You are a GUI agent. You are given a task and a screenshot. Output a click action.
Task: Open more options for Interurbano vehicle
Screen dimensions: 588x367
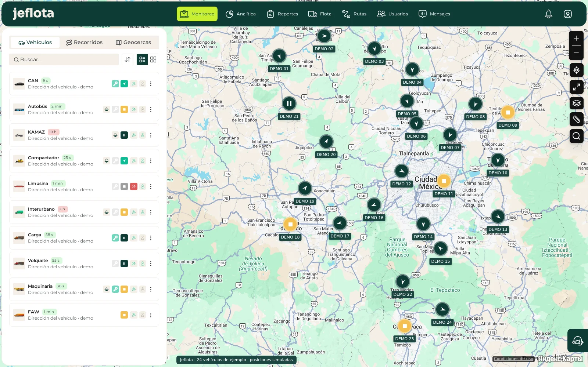(x=151, y=212)
